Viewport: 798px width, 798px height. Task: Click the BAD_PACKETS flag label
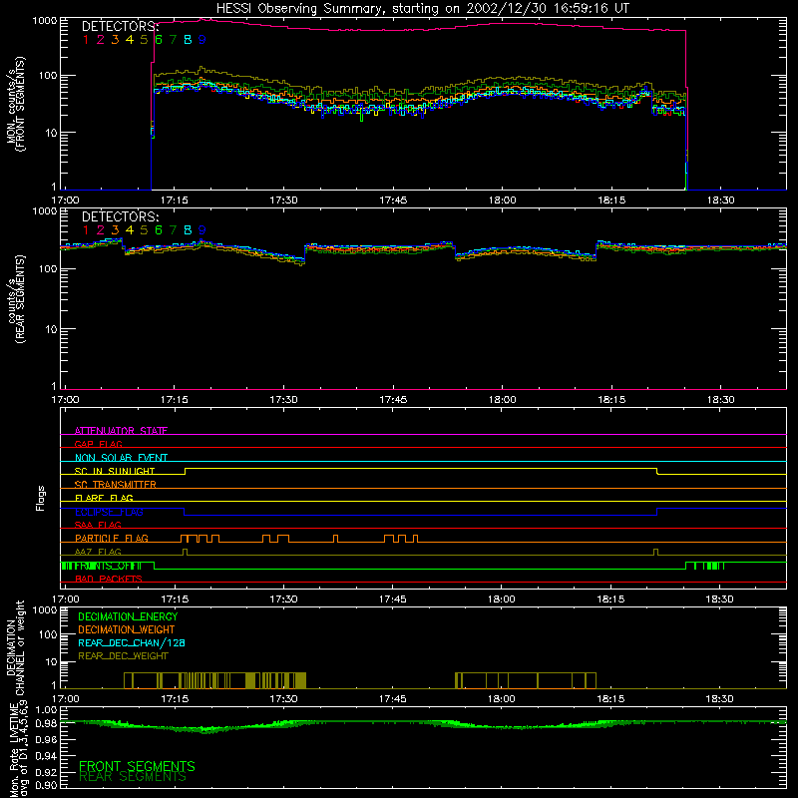coord(109,579)
